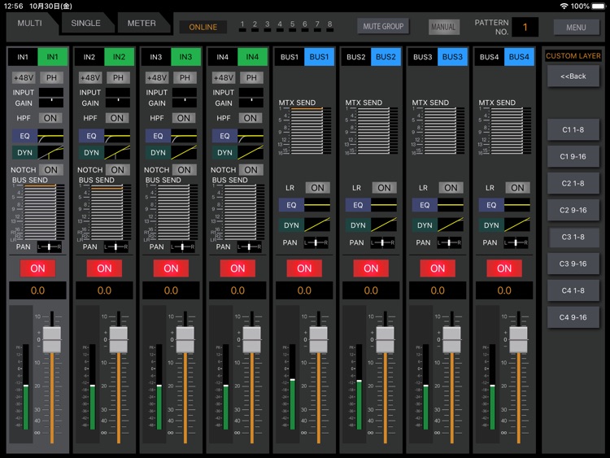Open the BUS2 EQ curve thumbnail
The height and width of the screenshot is (458, 610).
pos(384,205)
